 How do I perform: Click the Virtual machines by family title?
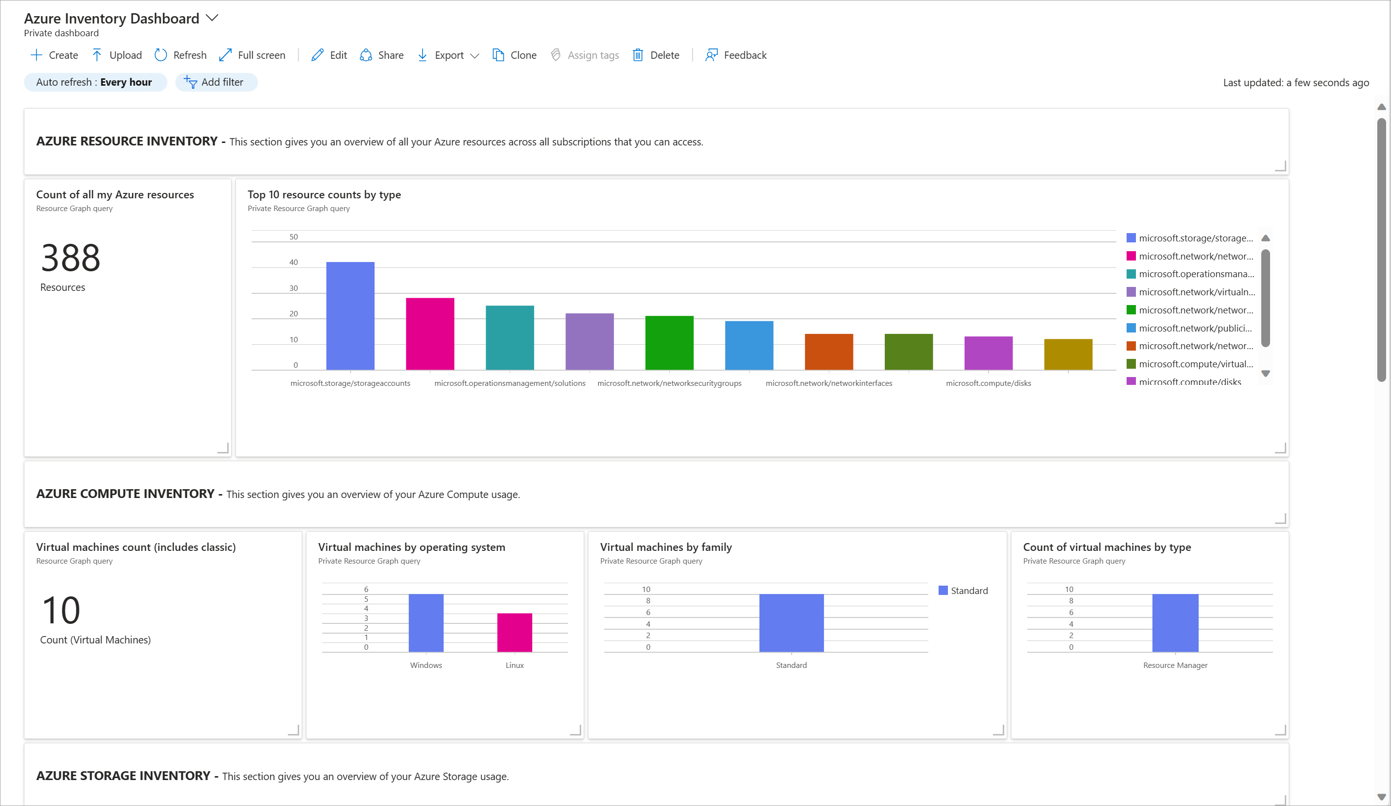(666, 547)
